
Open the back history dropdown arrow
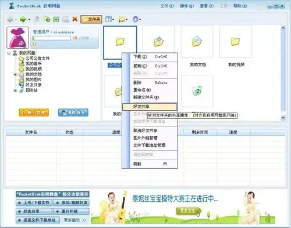pos(16,20)
